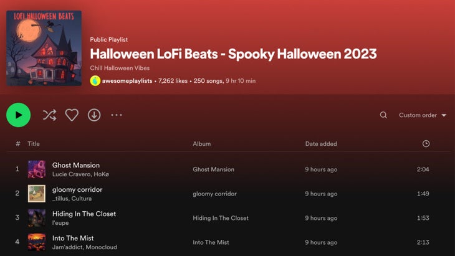Open the gloomy corridor album link
This screenshot has height=256, width=455.
pos(214,194)
